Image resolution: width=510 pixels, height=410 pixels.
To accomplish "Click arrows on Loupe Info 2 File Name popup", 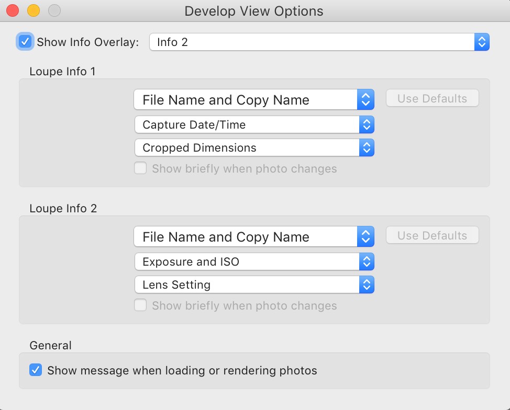I will pos(365,236).
